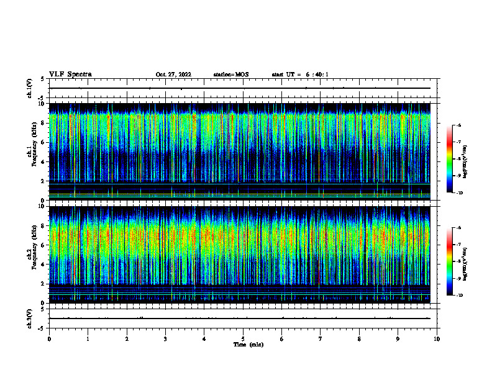The image size is (492, 380).
Task: Click the "-7" label on ch.1 colorbar
Action: tap(458, 142)
